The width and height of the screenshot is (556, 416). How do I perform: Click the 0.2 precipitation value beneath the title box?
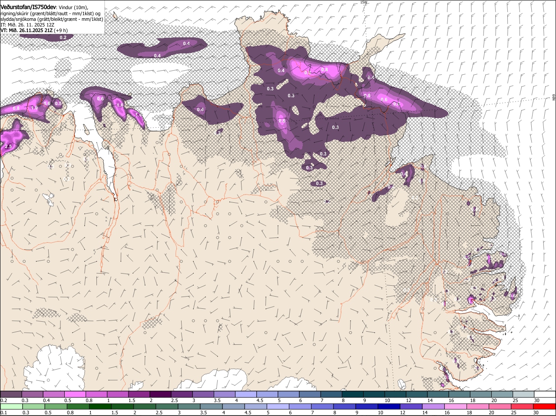(x=63, y=38)
